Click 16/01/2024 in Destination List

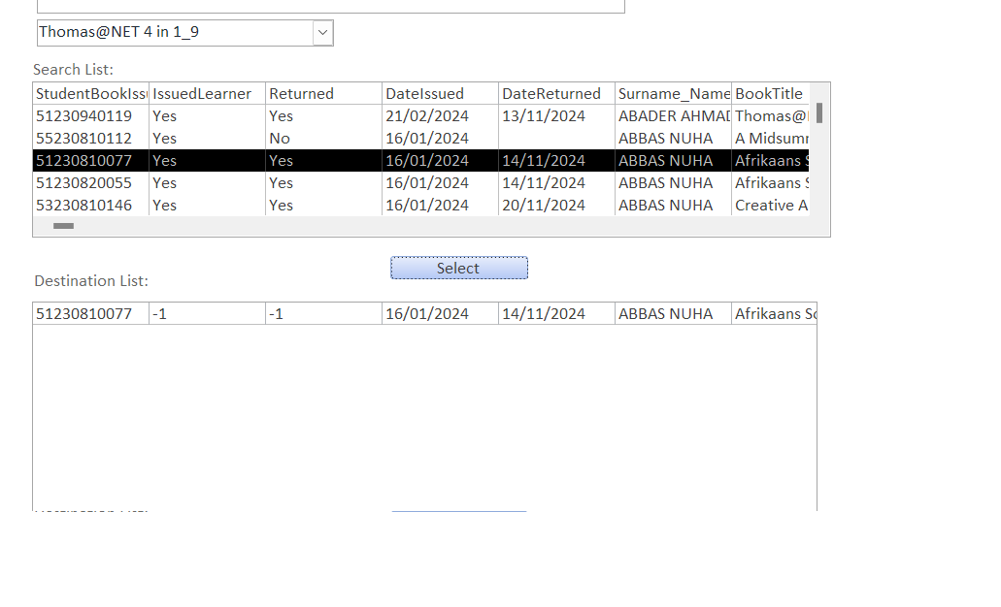[427, 314]
